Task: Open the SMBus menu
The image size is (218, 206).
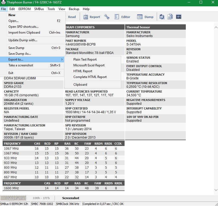Action: coord(39,9)
